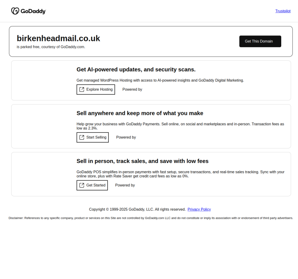Viewport: 298px width, 279px height.
Task: Click the Start Selling button
Action: point(92,137)
